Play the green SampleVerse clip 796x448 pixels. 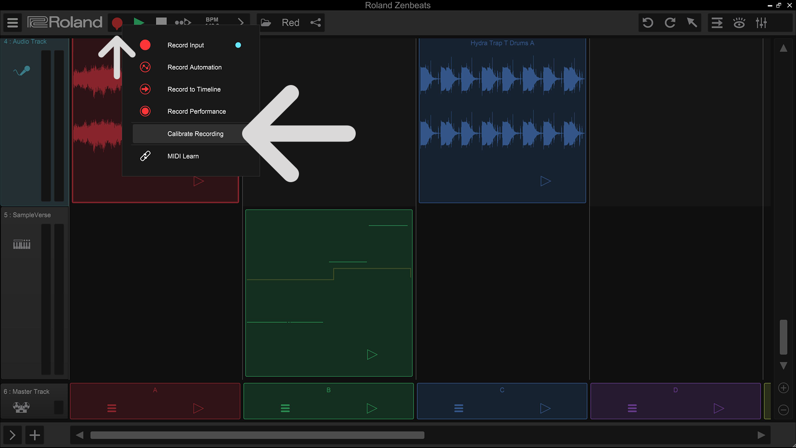coord(372,355)
